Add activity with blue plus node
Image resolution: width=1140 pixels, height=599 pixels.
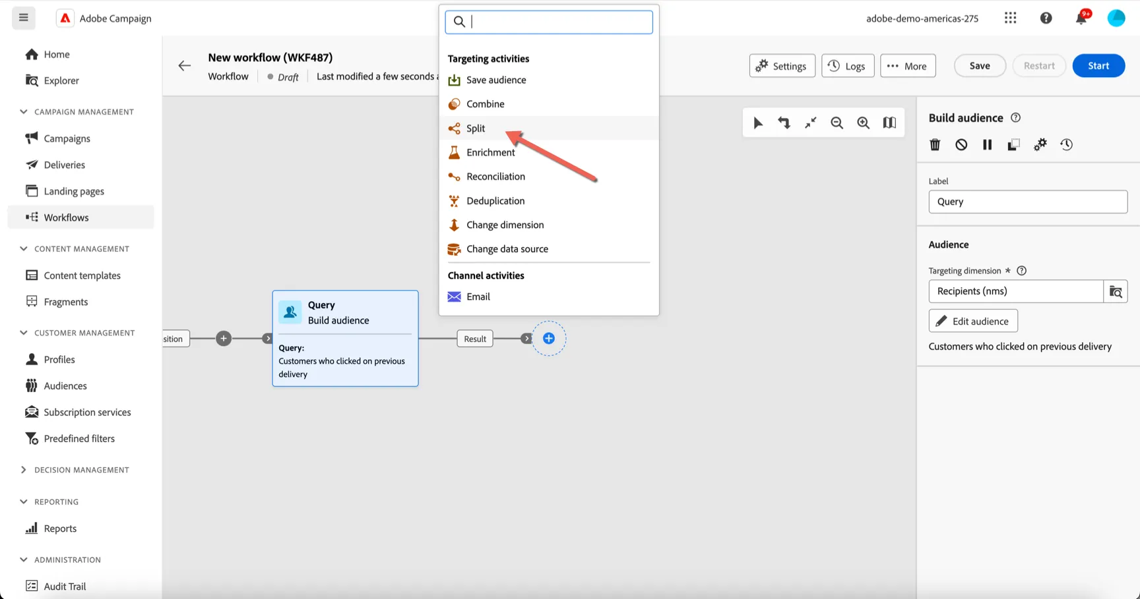tap(549, 339)
